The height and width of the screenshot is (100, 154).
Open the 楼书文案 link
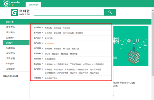75,49
